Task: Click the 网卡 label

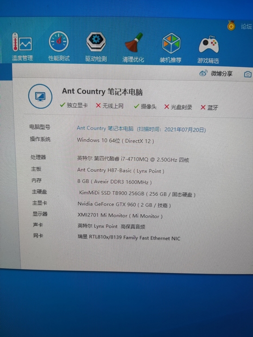Action: click(x=38, y=236)
